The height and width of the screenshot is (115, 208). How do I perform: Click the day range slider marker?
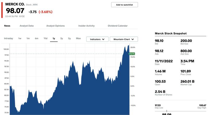tap(167, 111)
